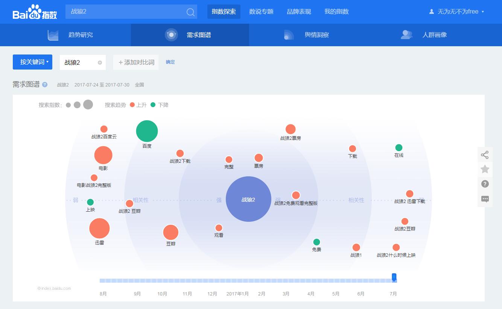Click the 添加对比词 button

(135, 62)
